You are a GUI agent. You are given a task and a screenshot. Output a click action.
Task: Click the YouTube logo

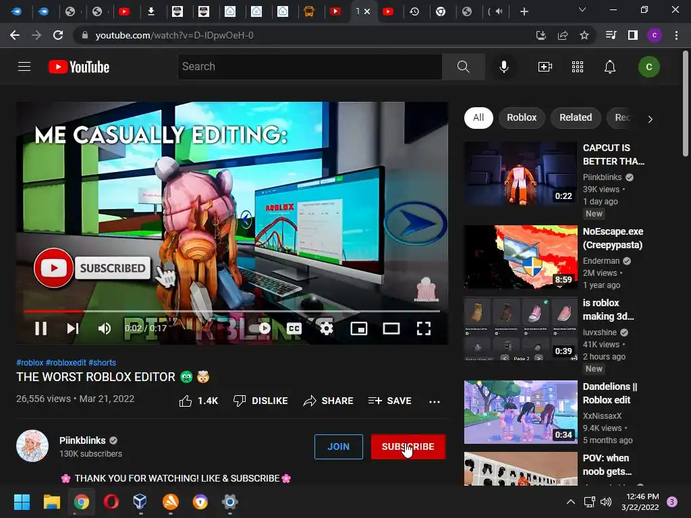click(79, 67)
